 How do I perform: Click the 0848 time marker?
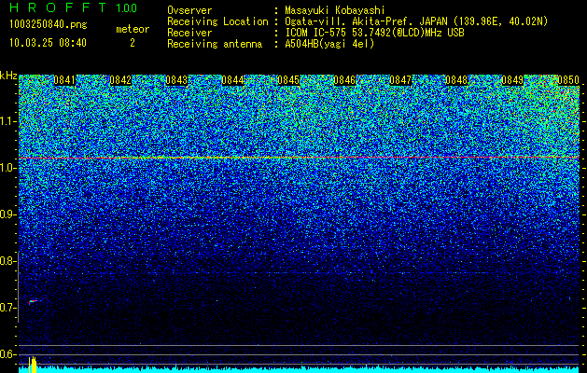(x=456, y=80)
